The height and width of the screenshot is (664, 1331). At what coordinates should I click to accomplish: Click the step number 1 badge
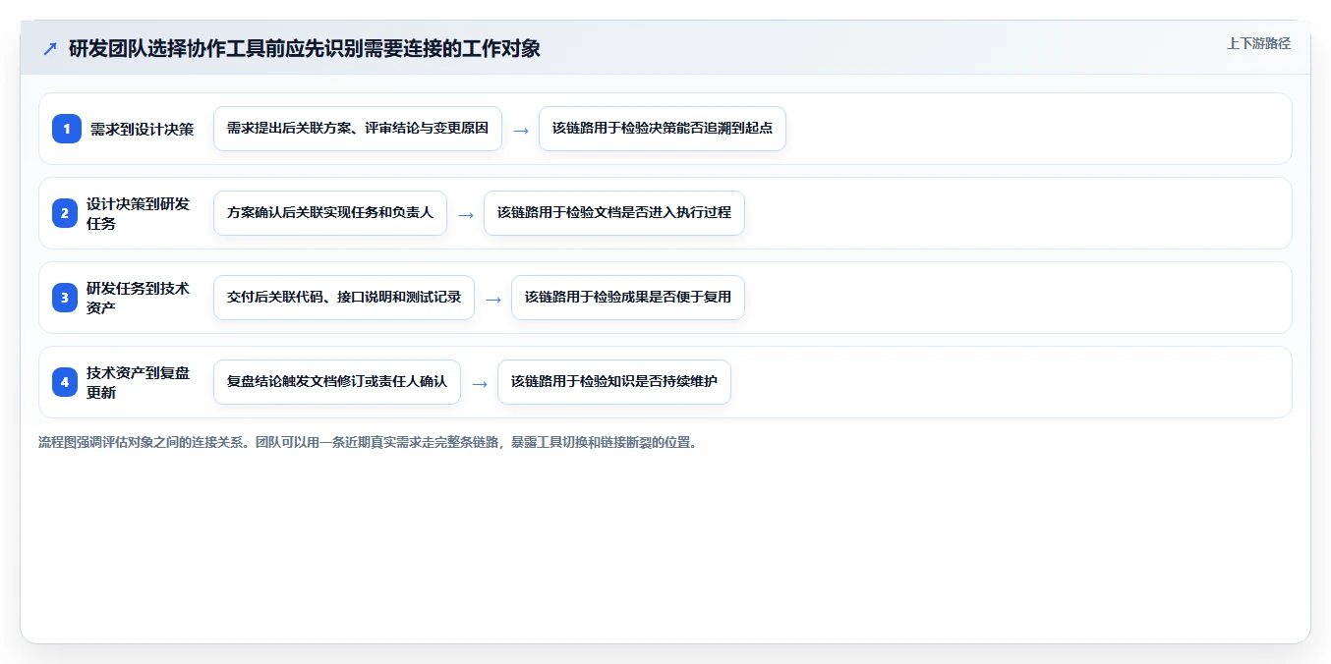coord(67,129)
